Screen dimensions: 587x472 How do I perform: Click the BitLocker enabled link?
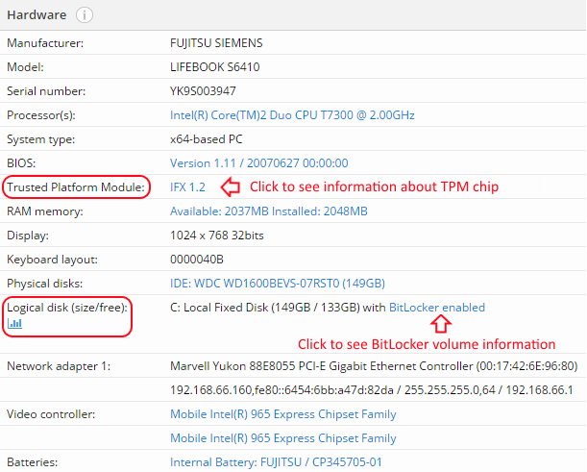coord(437,308)
